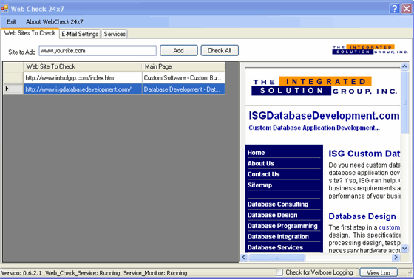Image resolution: width=414 pixels, height=279 pixels.
Task: Click the Integrated Solution Group banner in preview
Action: pyautogui.click(x=325, y=86)
